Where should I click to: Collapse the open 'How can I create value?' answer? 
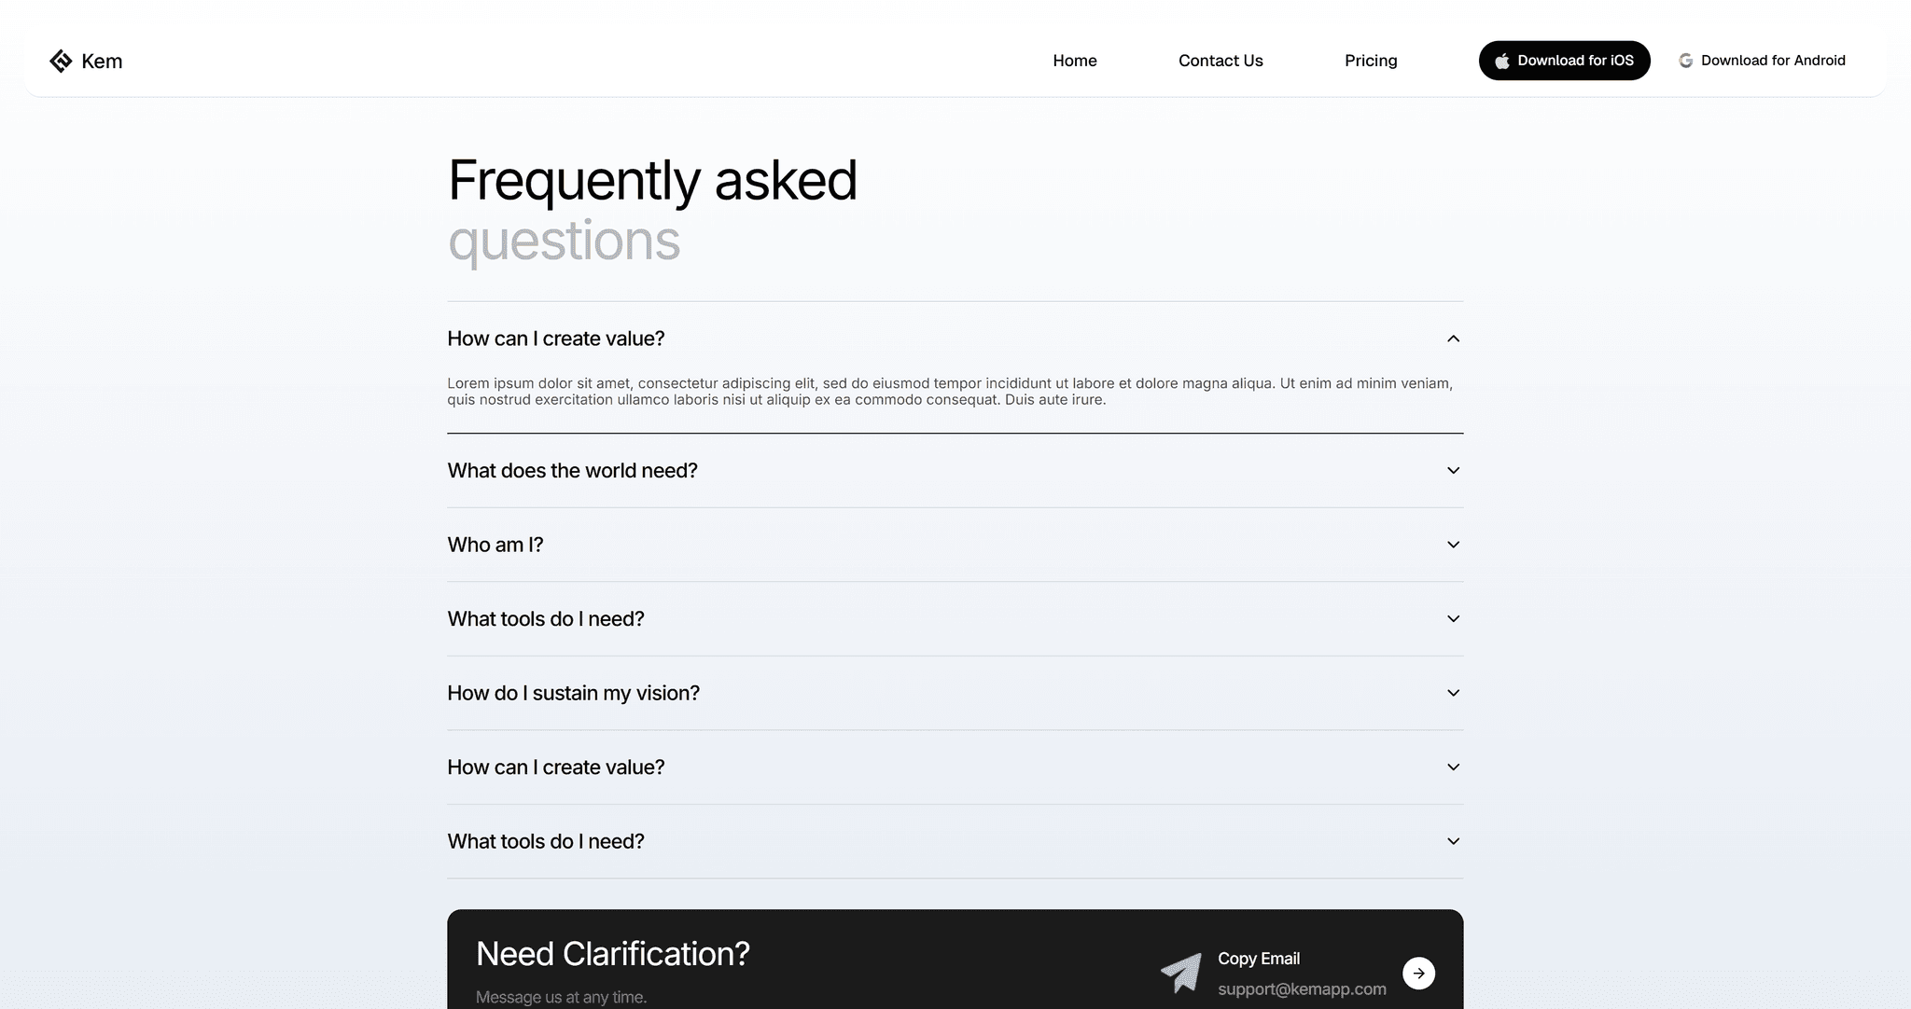1452,339
